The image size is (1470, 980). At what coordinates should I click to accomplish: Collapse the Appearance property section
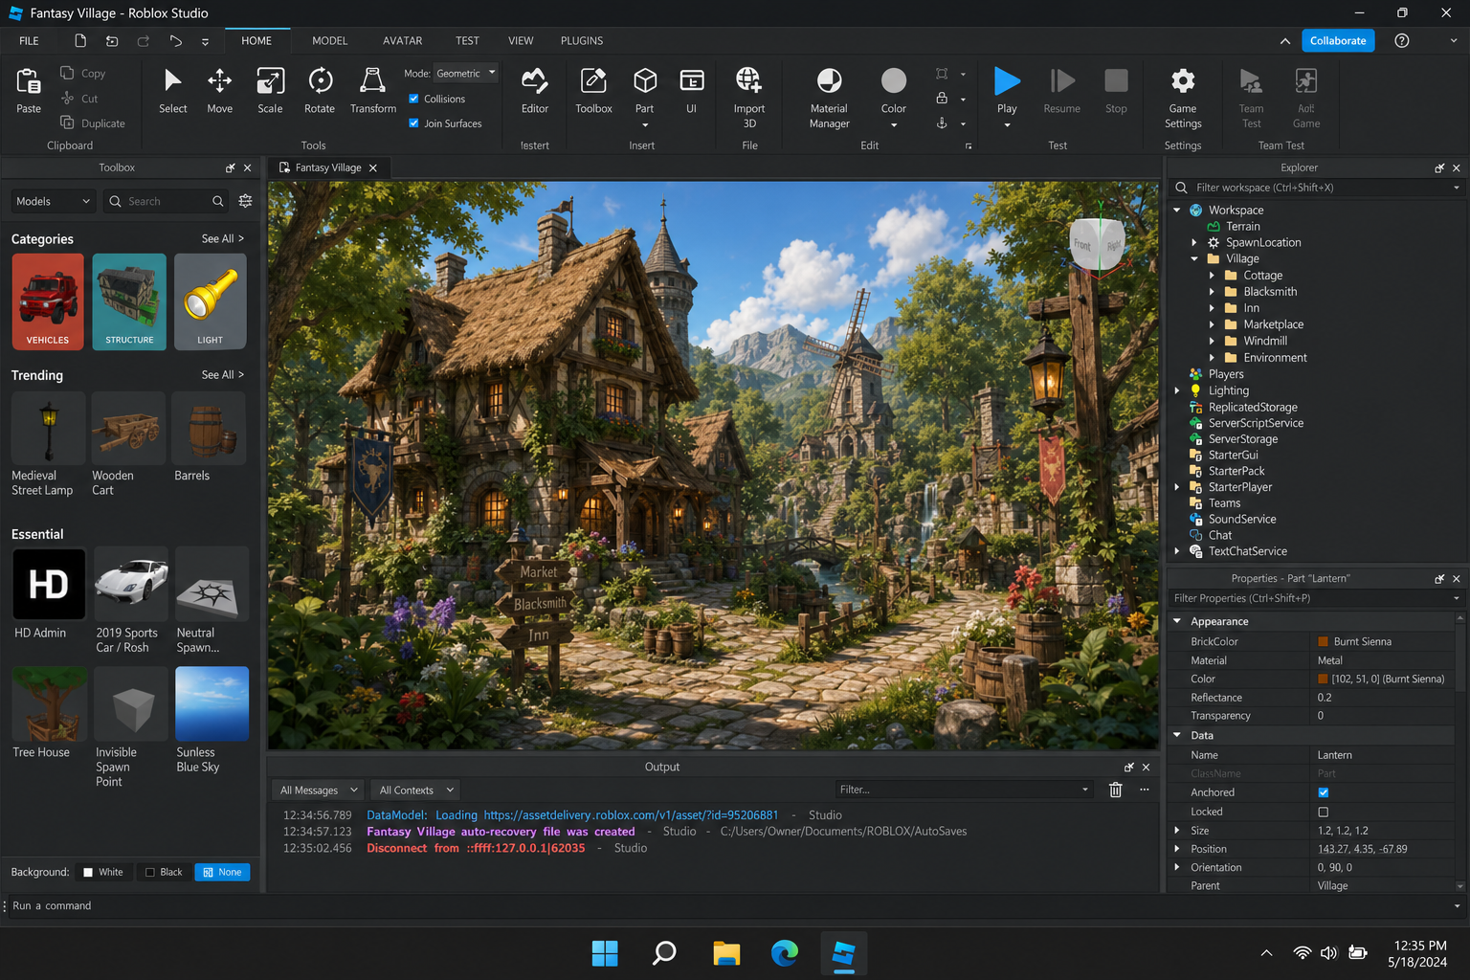(1177, 621)
